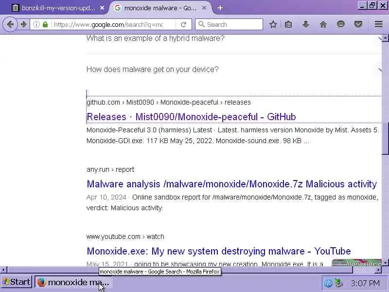
Task: Click the qBittorrent tray icon
Action: click(x=328, y=283)
